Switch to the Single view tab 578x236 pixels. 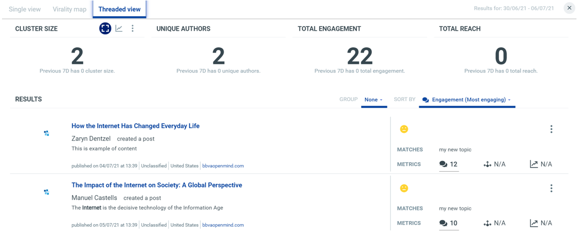(x=26, y=9)
